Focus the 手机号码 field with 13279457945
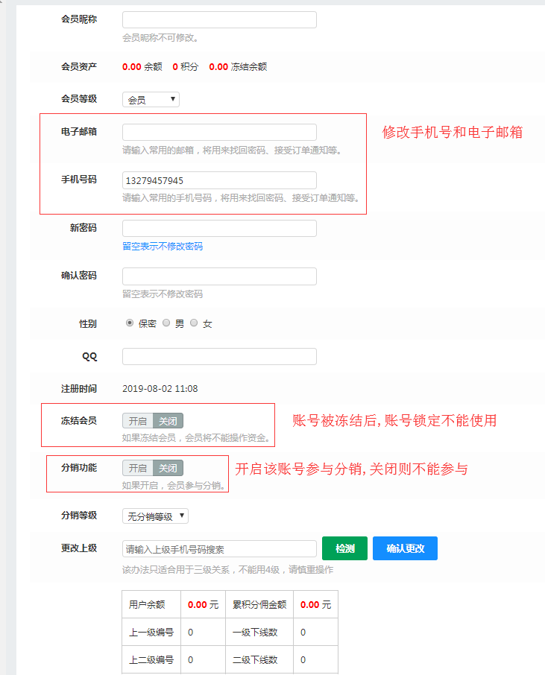 coord(219,180)
